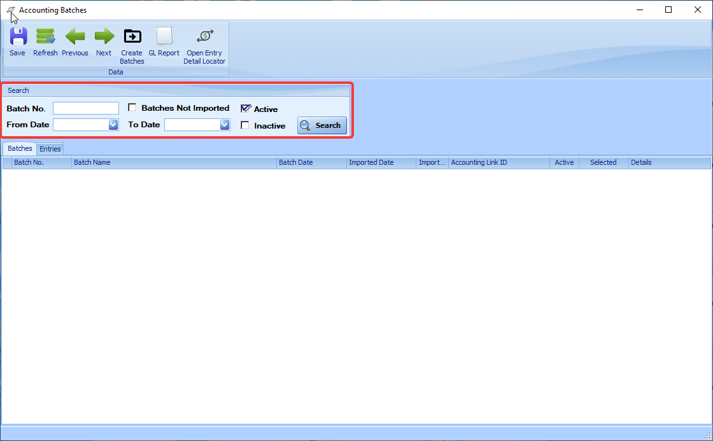
Task: Close the Accounting Batches window
Action: coord(698,10)
